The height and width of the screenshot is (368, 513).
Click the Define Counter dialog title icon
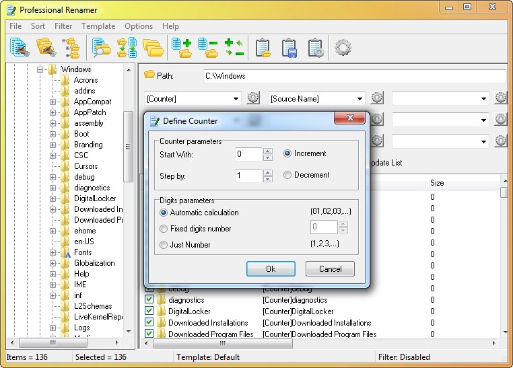(x=154, y=121)
